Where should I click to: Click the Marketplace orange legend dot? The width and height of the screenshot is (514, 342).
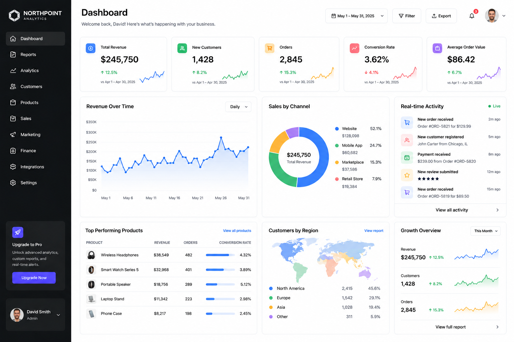point(337,162)
